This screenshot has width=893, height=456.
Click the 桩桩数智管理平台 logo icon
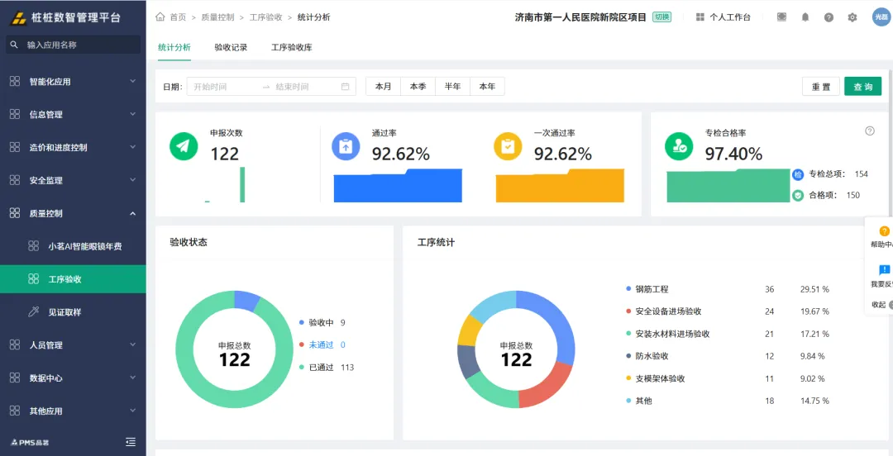(19, 17)
